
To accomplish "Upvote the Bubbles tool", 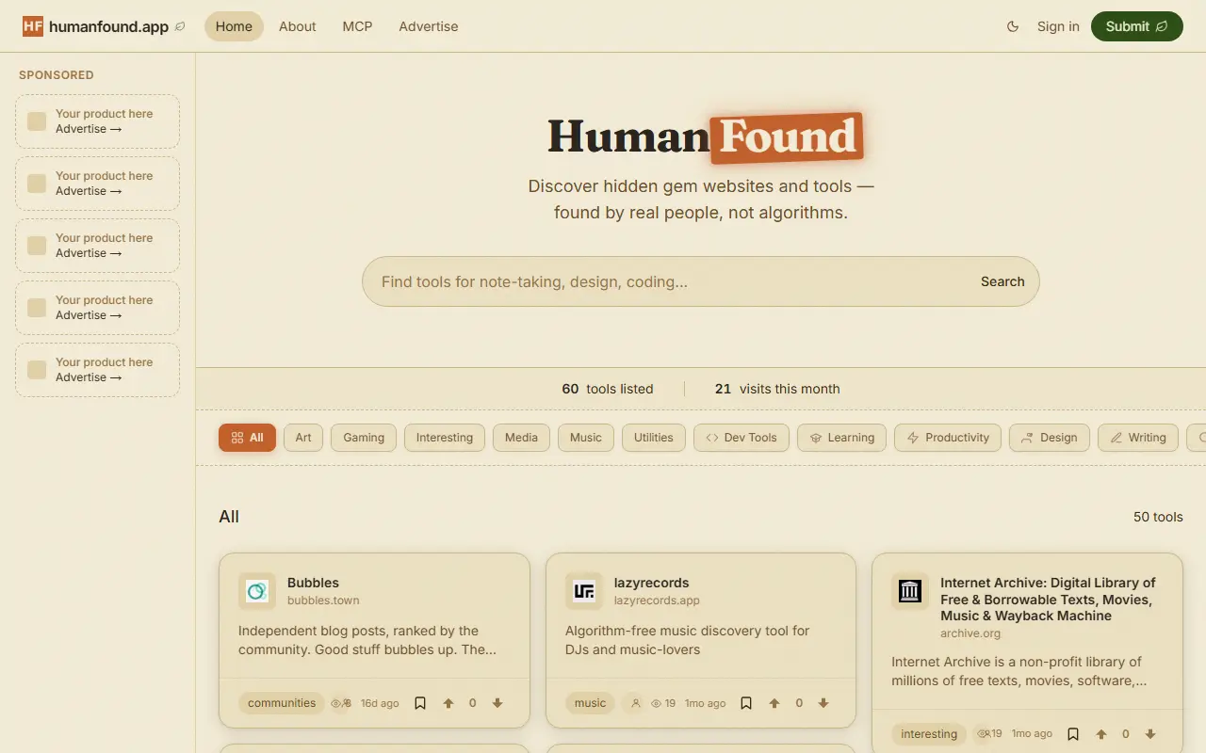I will [448, 703].
